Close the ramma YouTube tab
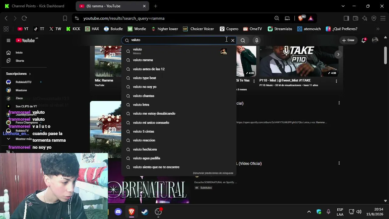The image size is (389, 219). click(144, 6)
